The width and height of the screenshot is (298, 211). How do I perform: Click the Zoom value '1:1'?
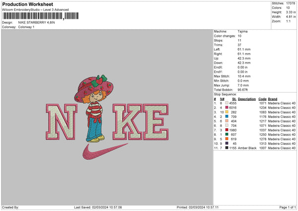point(288,21)
